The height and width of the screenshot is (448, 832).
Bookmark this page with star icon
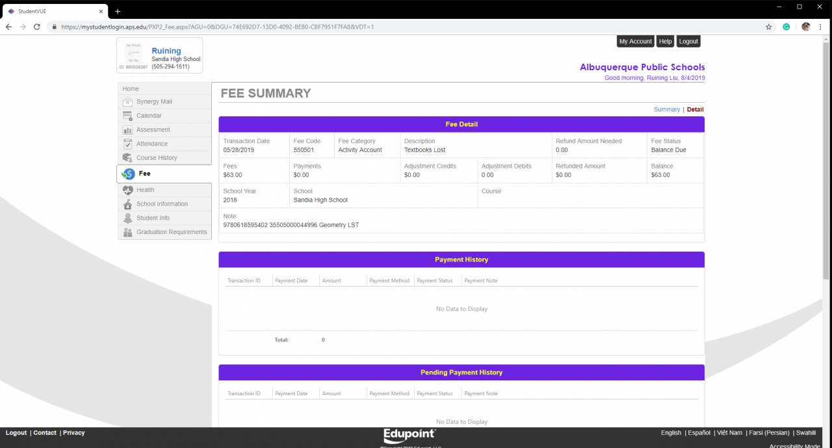[x=769, y=27]
